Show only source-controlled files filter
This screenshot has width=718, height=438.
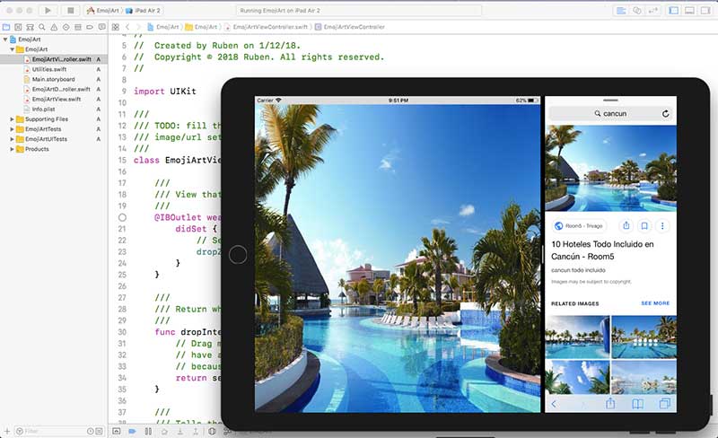[x=100, y=431]
